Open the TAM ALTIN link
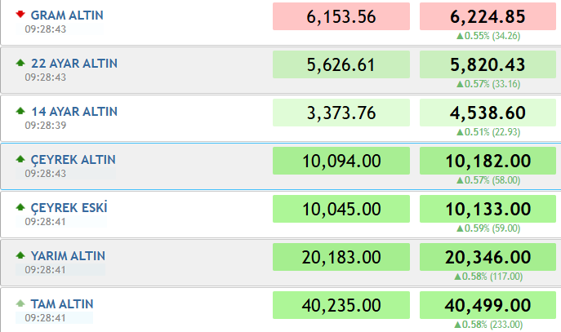Viewport: 561px width, 332px height. 62,304
